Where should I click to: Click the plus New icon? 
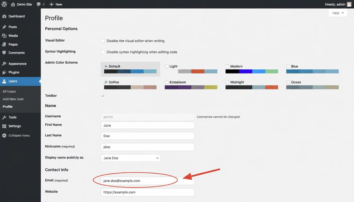point(52,4)
